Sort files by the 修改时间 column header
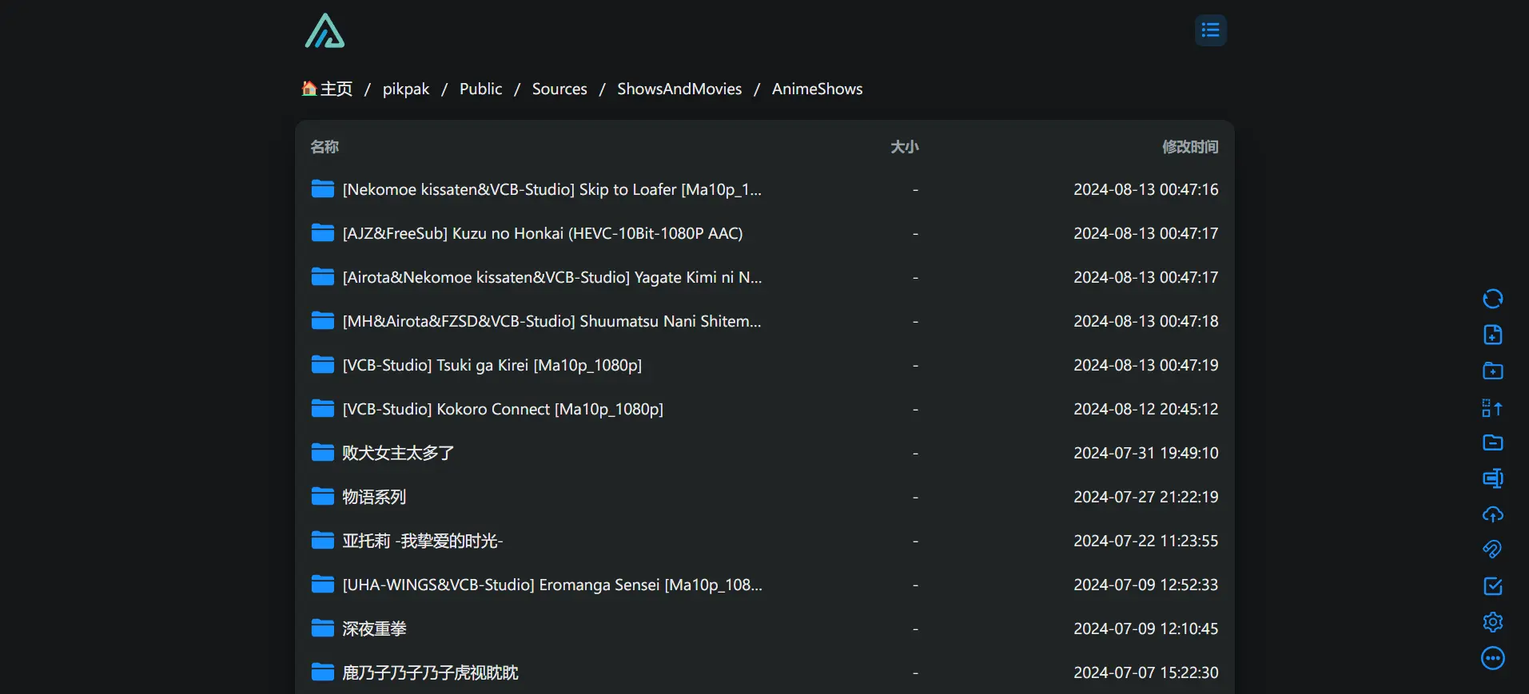Image resolution: width=1529 pixels, height=694 pixels. (1189, 147)
